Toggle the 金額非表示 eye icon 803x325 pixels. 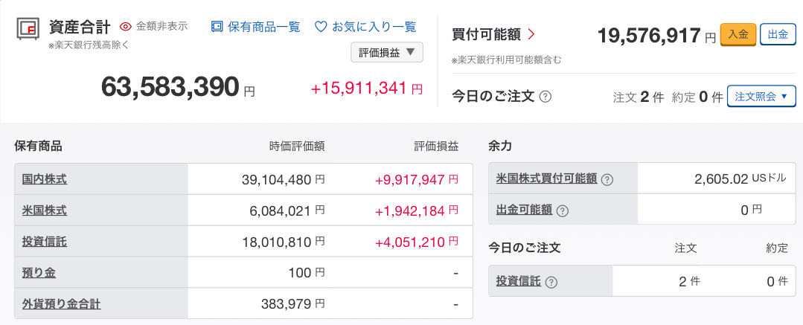(x=125, y=27)
